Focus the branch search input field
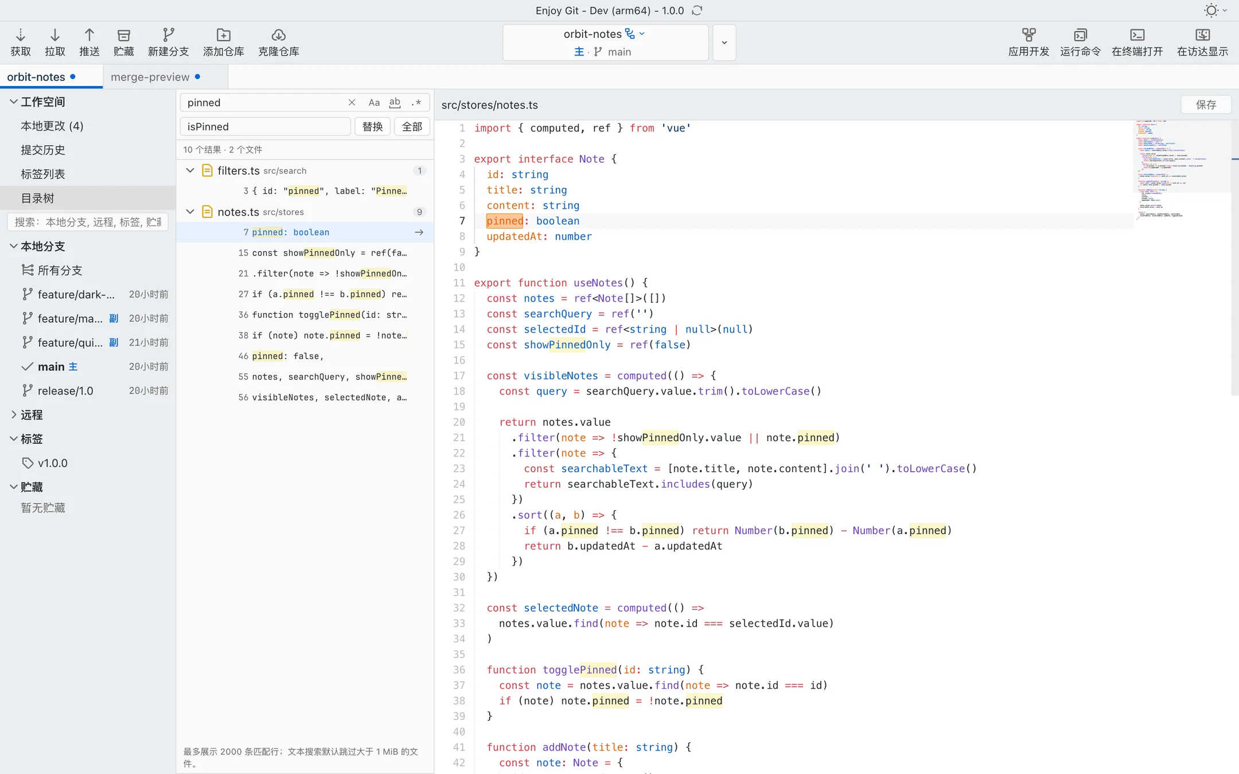Image resolution: width=1239 pixels, height=774 pixels. click(x=88, y=222)
